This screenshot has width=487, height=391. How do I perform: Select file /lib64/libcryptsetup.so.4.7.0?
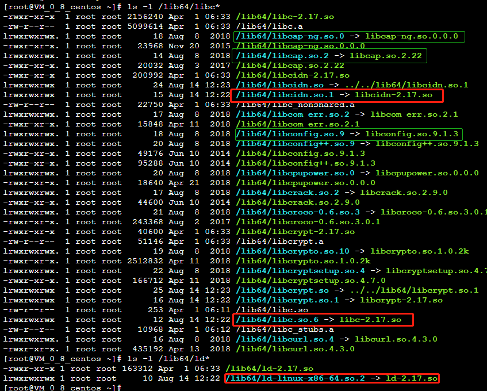tap(310, 281)
